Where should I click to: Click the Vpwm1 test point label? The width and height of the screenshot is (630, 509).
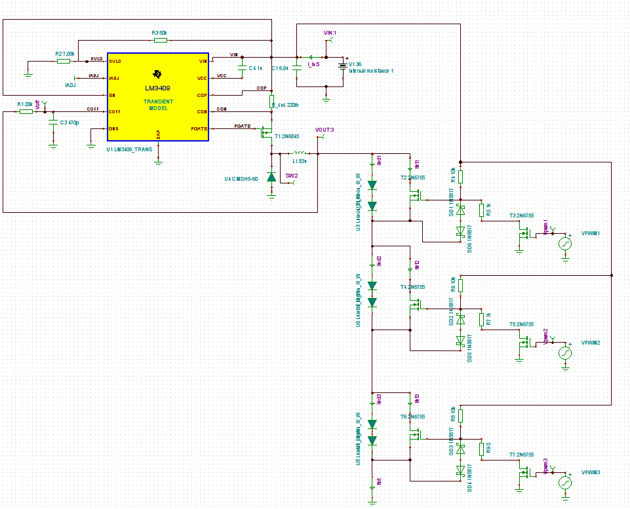pyautogui.click(x=545, y=227)
